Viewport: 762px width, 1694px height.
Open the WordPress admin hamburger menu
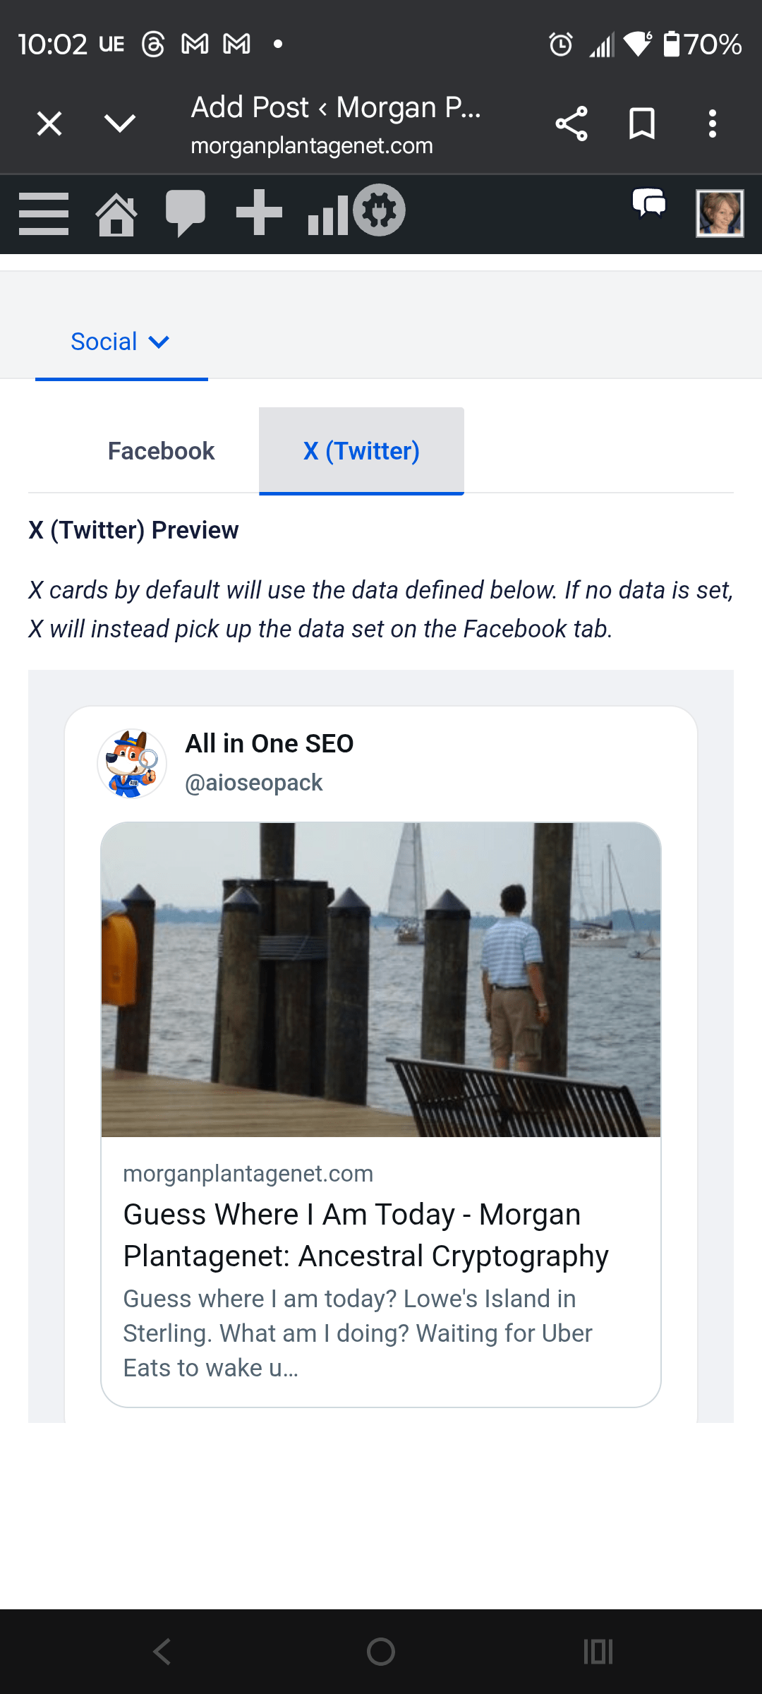click(x=44, y=213)
